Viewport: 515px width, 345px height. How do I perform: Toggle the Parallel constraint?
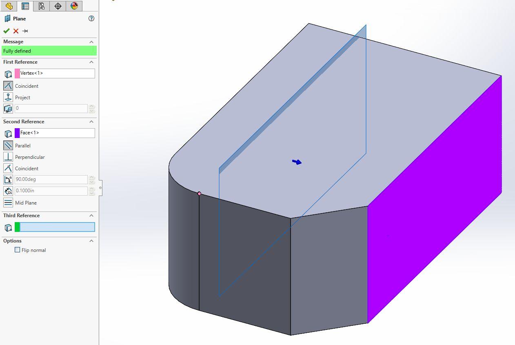[8, 145]
